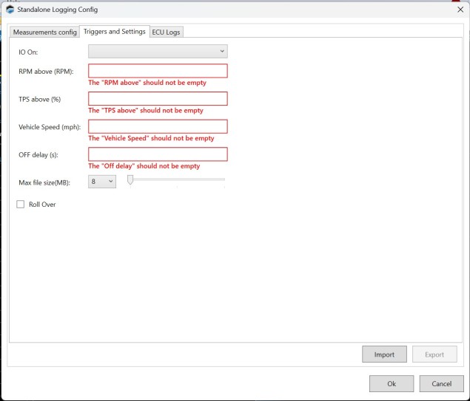
Task: Click the OFF delay (s) input box
Action: pyautogui.click(x=158, y=154)
